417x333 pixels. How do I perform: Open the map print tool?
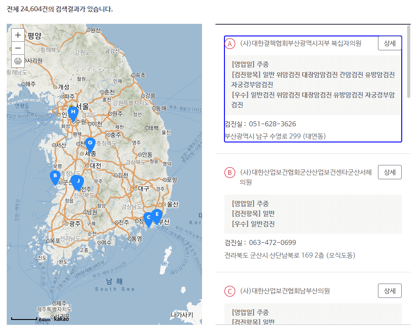pos(18,60)
